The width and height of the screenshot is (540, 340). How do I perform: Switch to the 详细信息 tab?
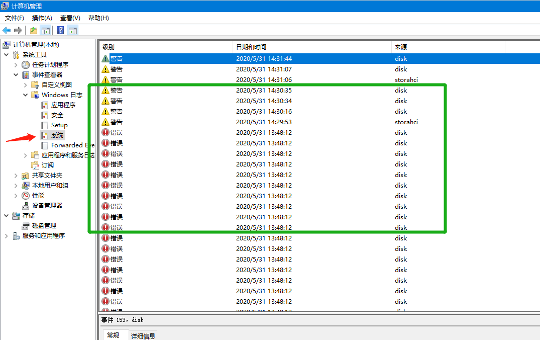pyautogui.click(x=143, y=335)
